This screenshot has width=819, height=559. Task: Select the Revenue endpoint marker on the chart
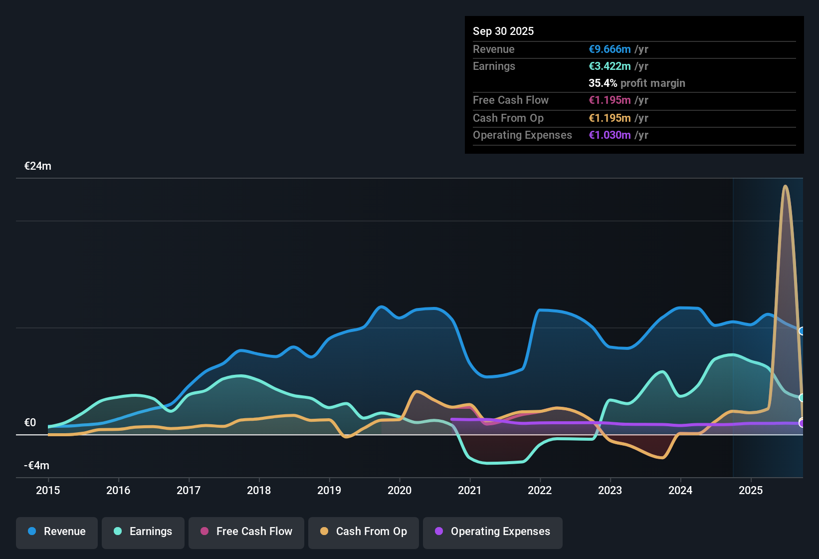coord(802,330)
